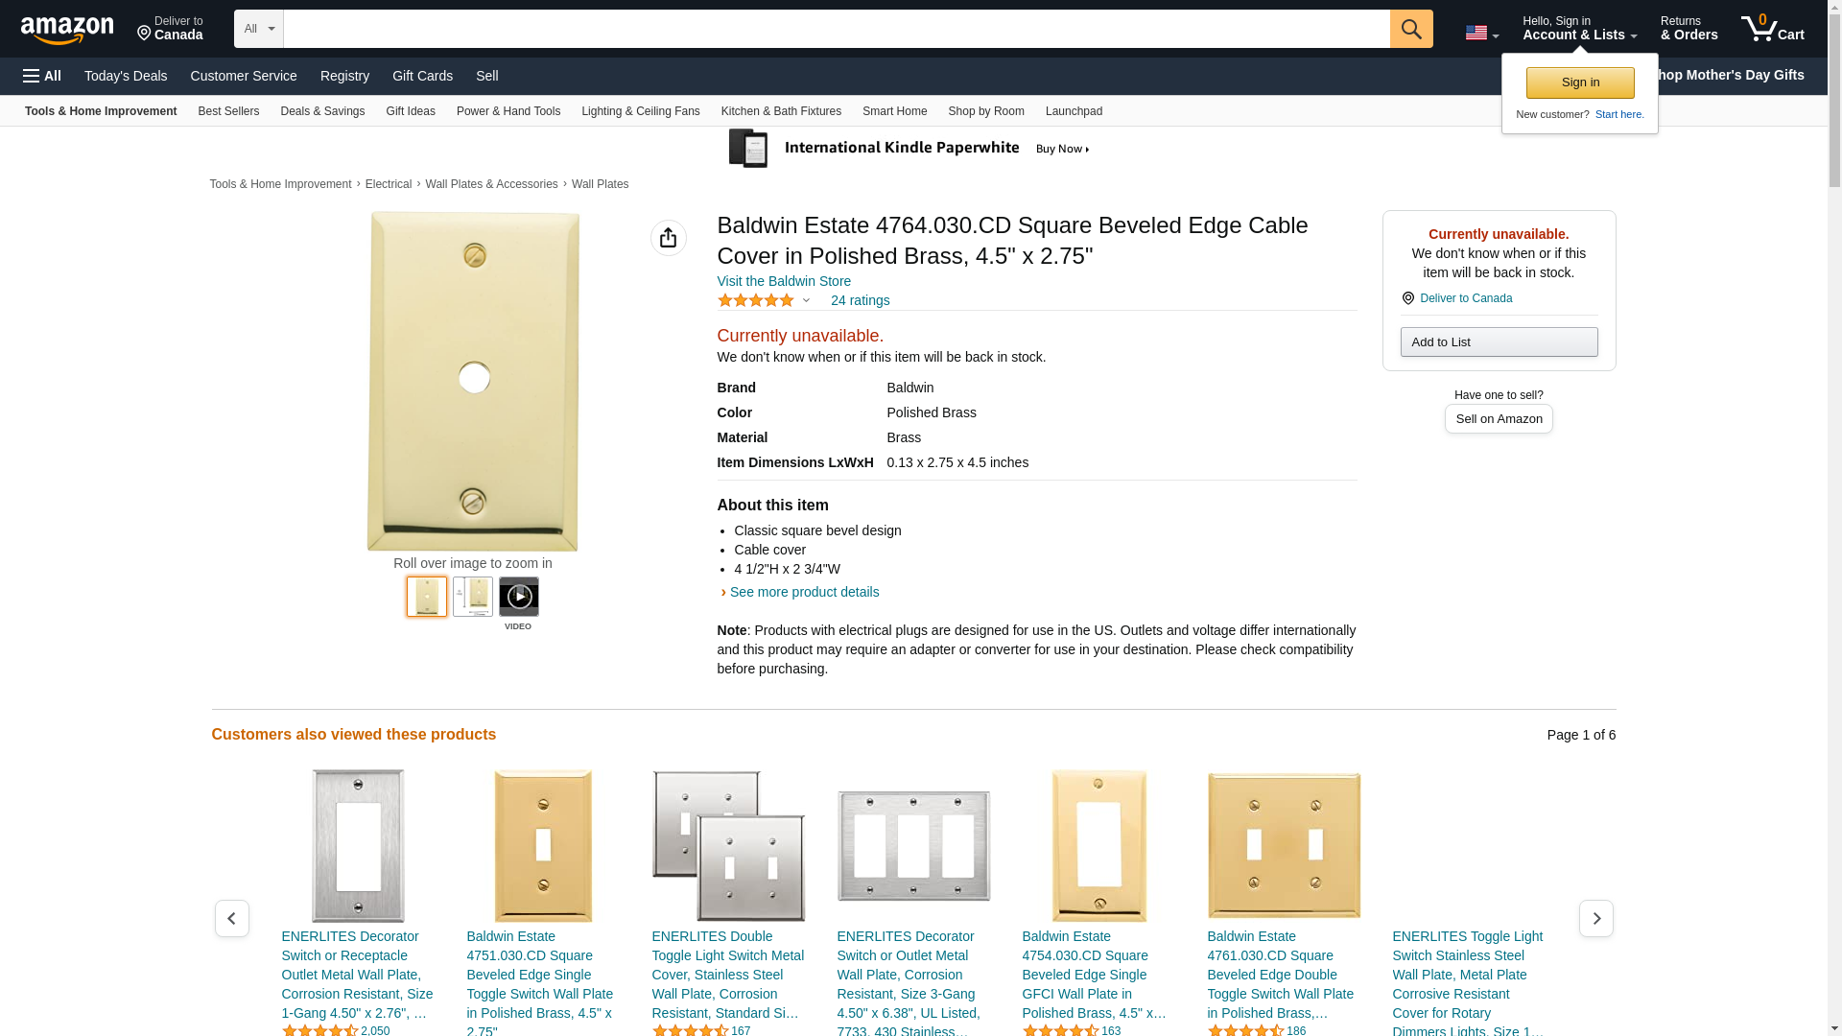Click the share icon near product image
Image resolution: width=1842 pixels, height=1036 pixels.
(668, 238)
